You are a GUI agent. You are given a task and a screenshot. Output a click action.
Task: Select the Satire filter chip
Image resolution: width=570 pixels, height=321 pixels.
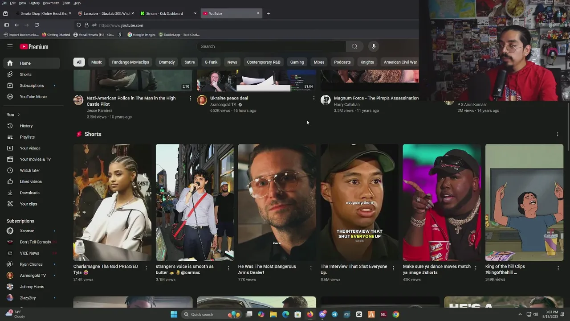point(190,62)
